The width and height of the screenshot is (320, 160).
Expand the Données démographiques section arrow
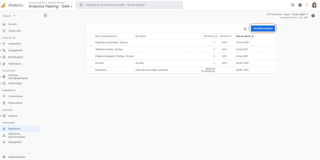pyautogui.click(x=1, y=76)
